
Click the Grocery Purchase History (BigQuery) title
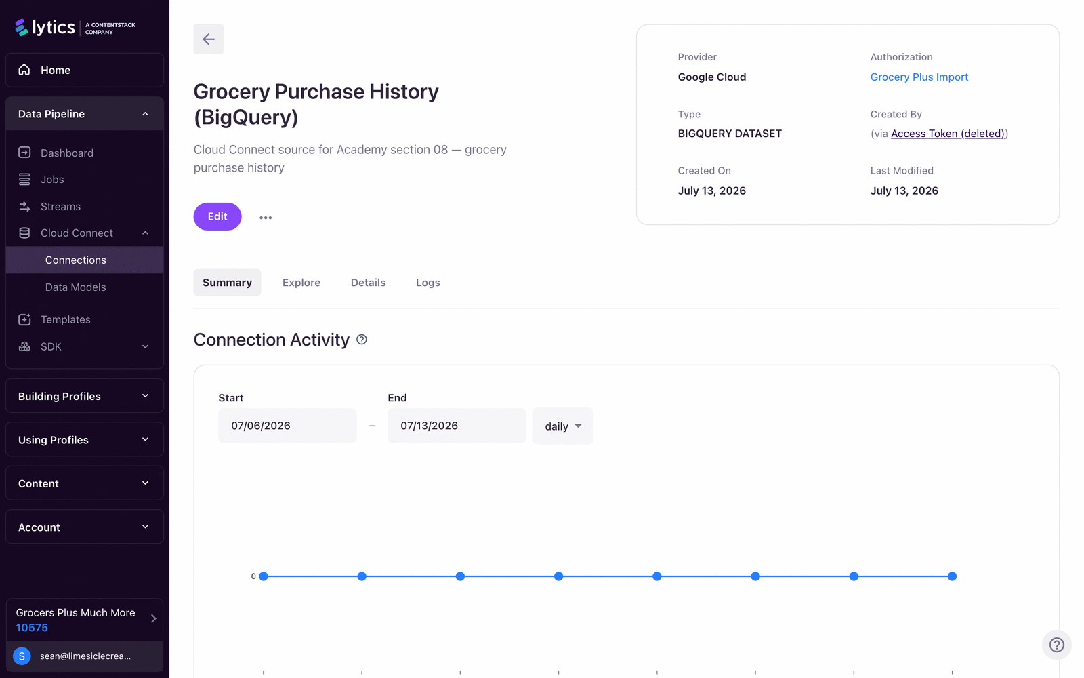(316, 104)
